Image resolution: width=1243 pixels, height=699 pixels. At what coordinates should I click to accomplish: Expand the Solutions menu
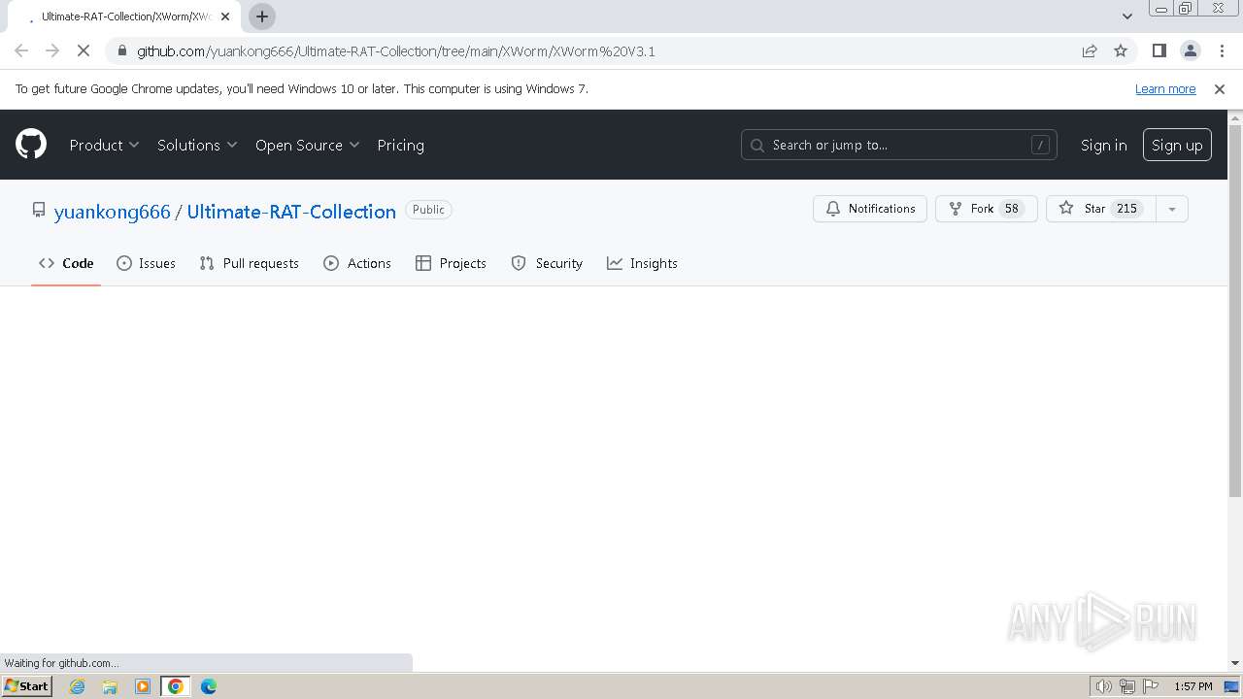pos(197,145)
